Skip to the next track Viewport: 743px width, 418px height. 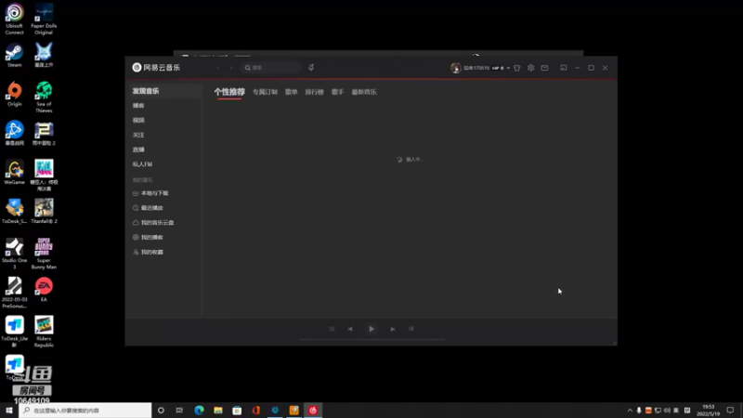[x=392, y=329]
